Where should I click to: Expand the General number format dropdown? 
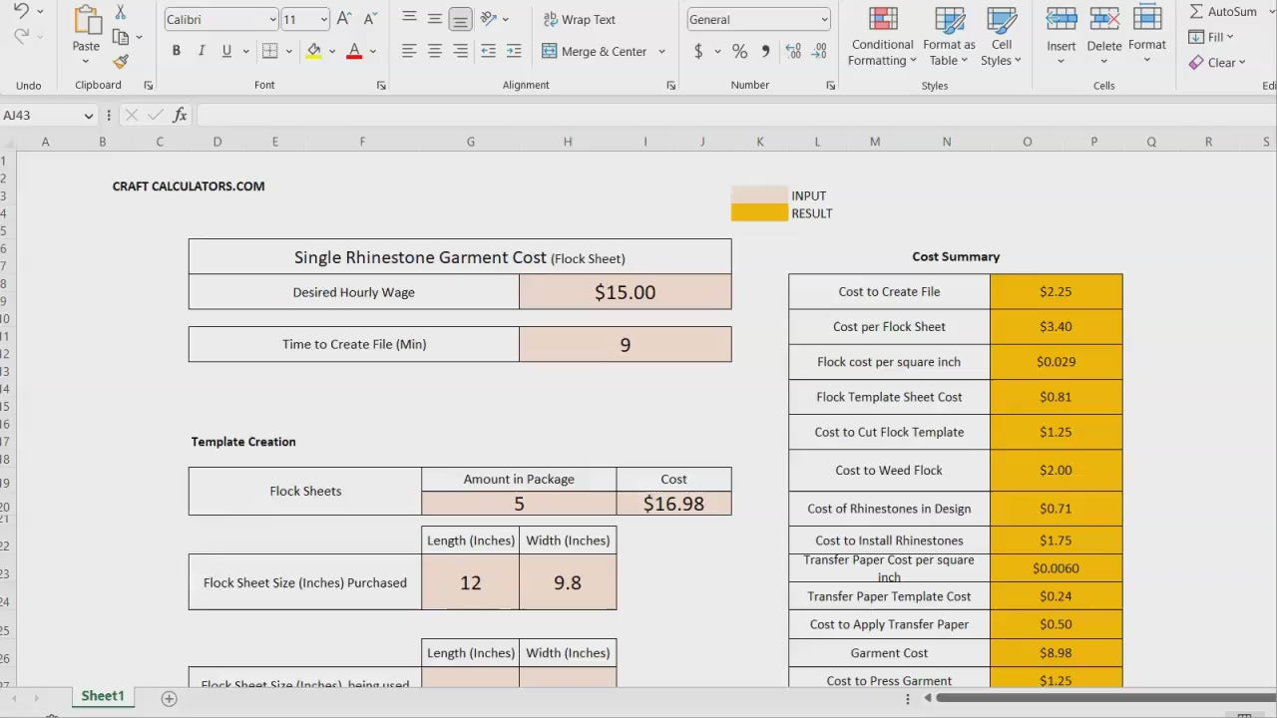tap(824, 20)
